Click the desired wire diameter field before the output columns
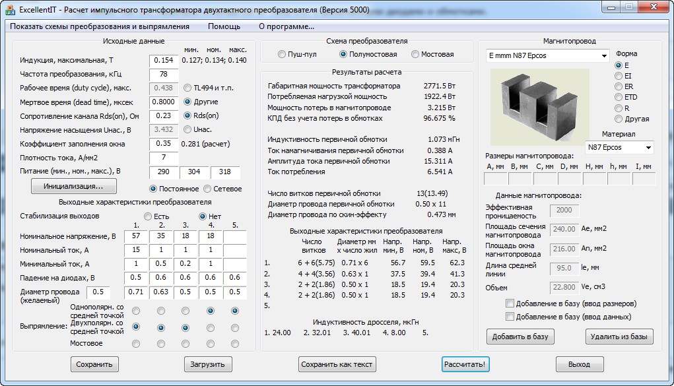 [98, 292]
